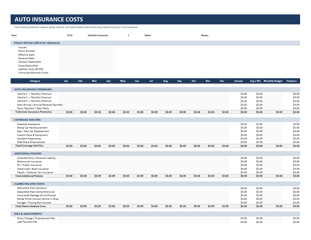Screen dimensions: 311x240
Task: Select the Motorcycle Insurance row
Action: click(155, 161)
